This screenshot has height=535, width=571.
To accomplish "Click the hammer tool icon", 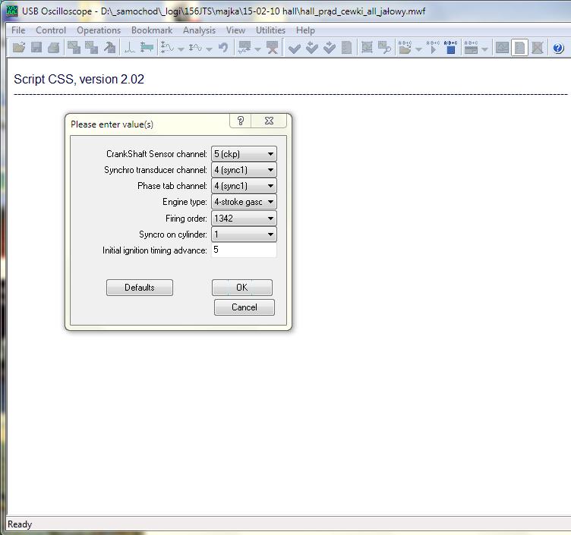I will pos(109,48).
